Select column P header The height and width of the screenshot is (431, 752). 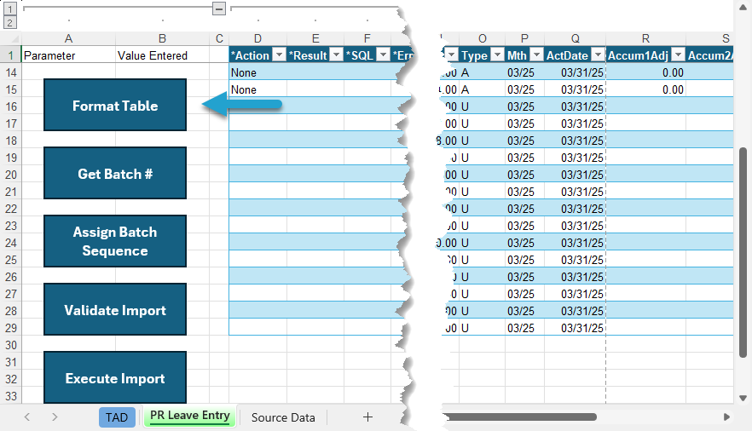tap(524, 39)
